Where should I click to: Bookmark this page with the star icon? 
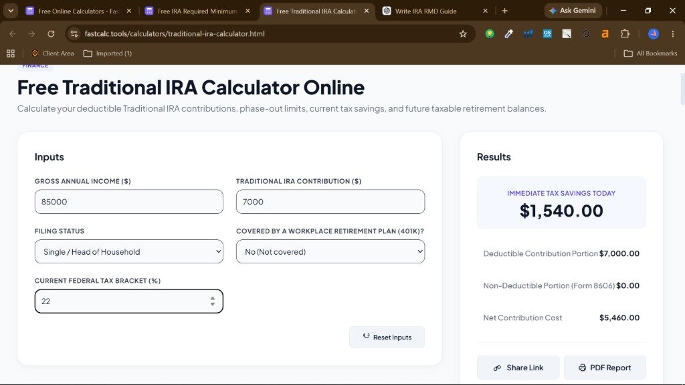463,33
